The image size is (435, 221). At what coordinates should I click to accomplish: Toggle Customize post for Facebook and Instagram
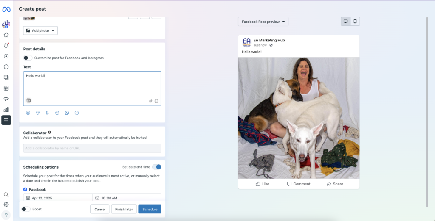click(28, 58)
